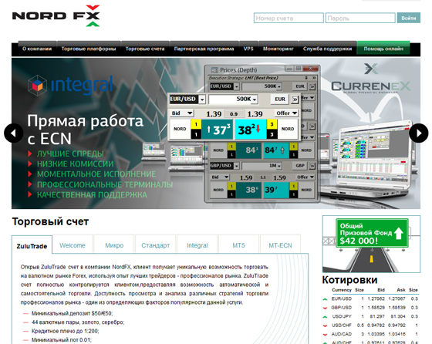Viewport: 432px width, 344px height.
Task: Click the GBP currency button
Action: 300,166
